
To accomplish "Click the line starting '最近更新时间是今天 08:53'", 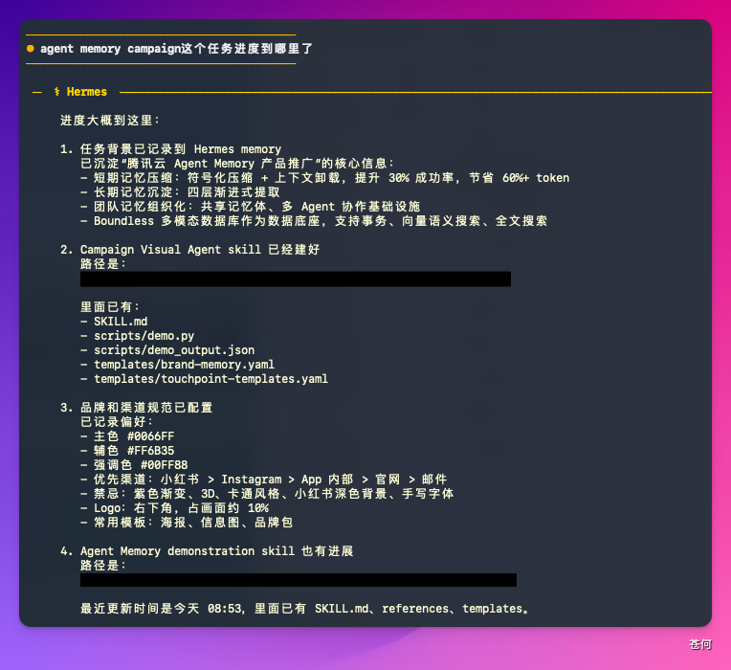I will [305, 609].
